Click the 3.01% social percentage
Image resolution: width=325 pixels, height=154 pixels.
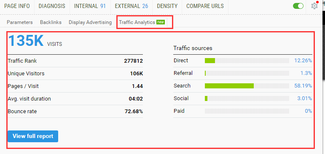point(304,98)
